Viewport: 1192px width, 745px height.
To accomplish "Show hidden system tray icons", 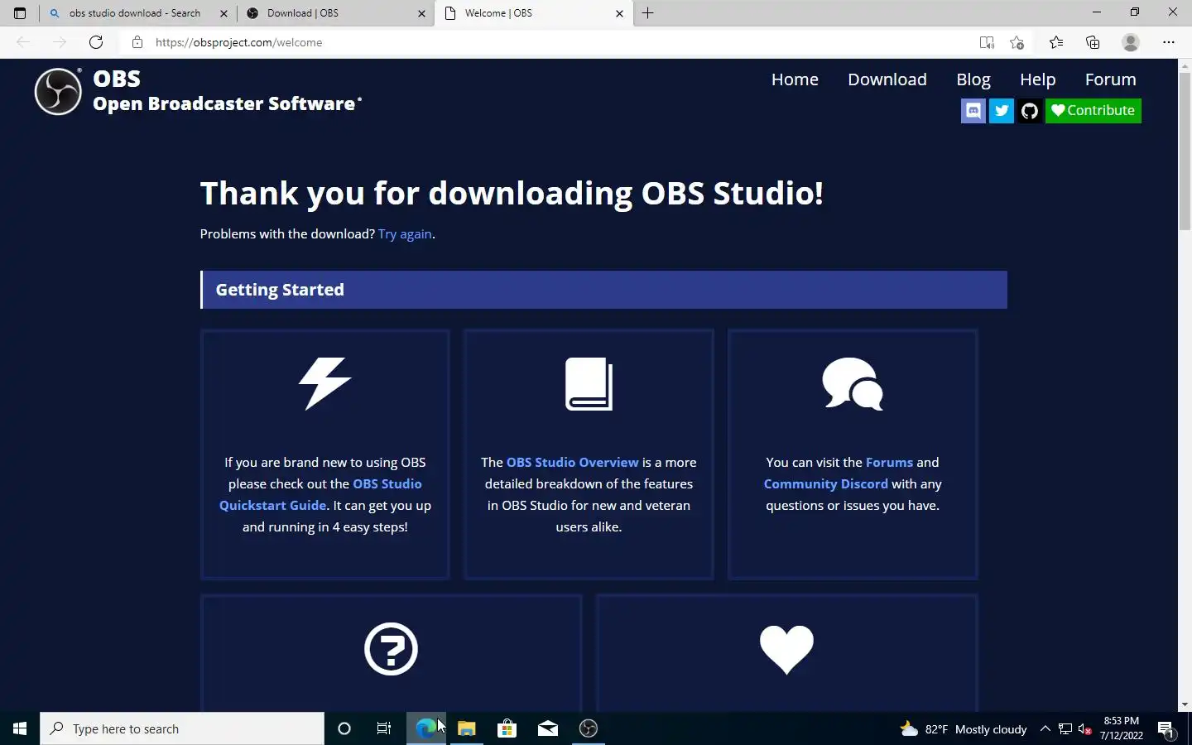I will click(x=1045, y=728).
